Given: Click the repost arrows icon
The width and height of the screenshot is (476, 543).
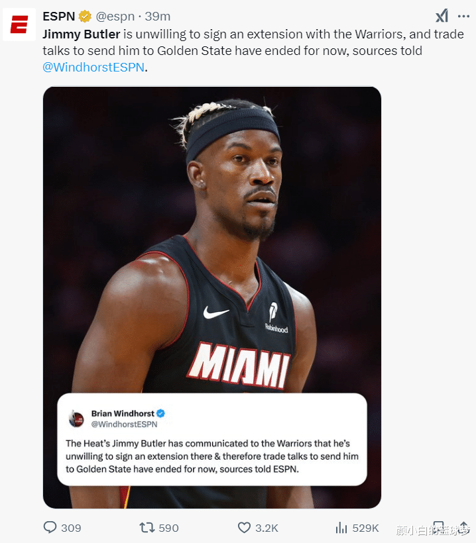Looking at the screenshot, I should coord(147,527).
